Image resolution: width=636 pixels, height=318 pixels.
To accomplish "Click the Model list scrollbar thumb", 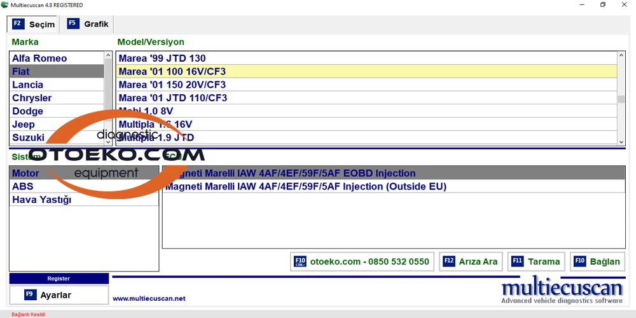I will tap(621, 99).
